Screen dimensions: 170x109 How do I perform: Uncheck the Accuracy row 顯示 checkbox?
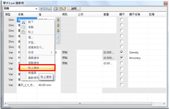pyautogui.click(x=122, y=58)
